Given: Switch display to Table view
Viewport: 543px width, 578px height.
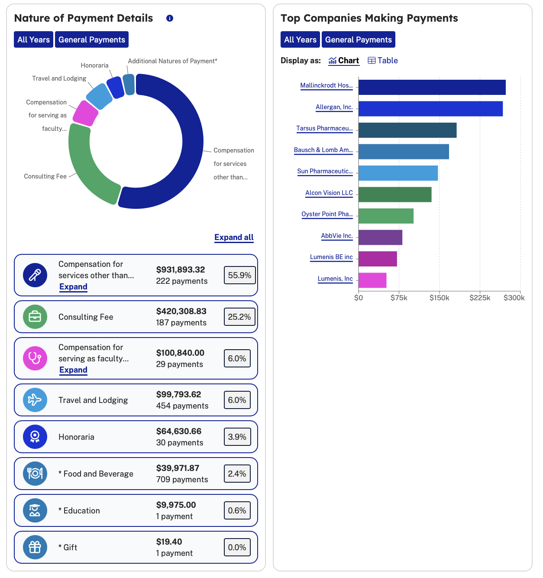Looking at the screenshot, I should pos(383,61).
